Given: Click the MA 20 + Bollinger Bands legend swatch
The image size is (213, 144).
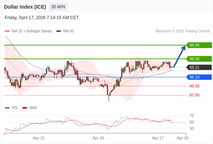Looking at the screenshot, I should tap(7, 31).
